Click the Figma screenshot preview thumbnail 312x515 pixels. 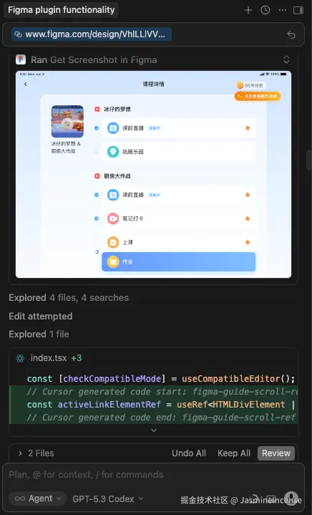153,174
